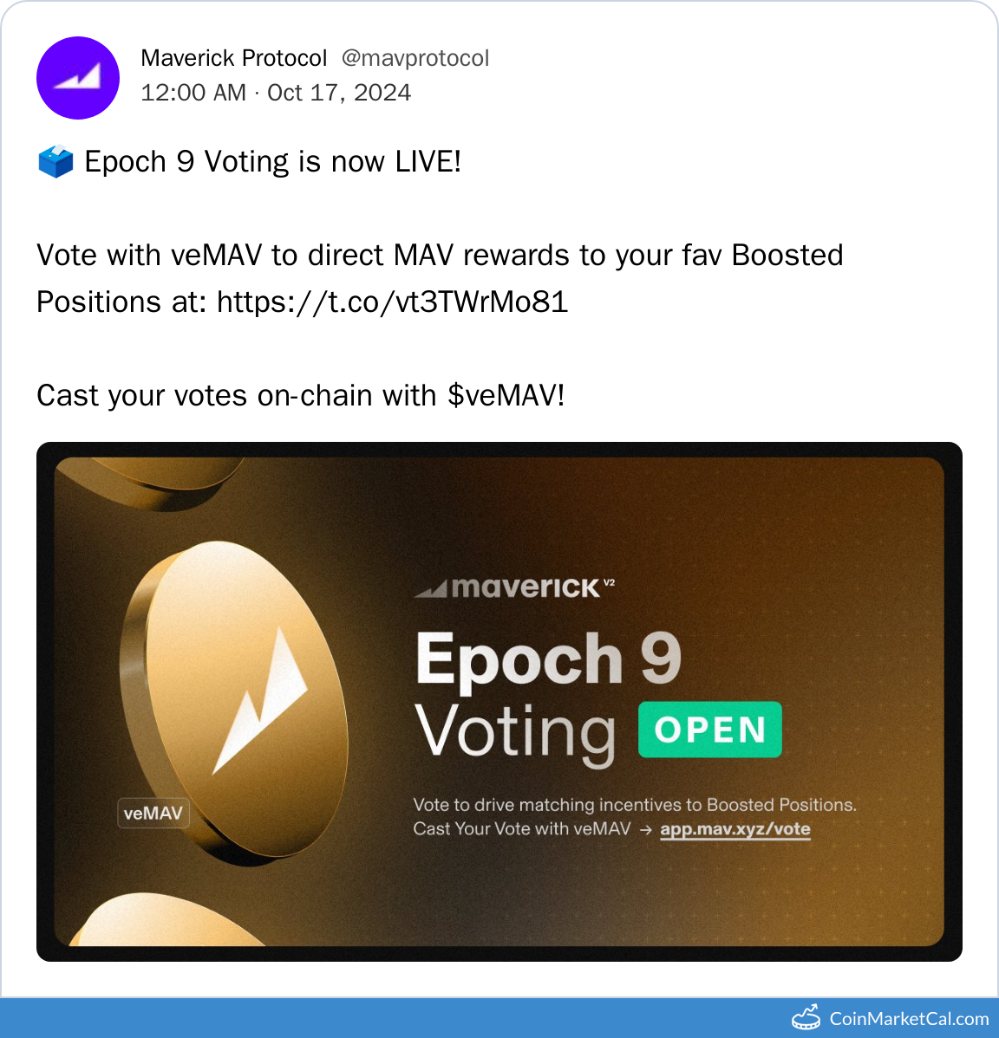Click the arrow before app.mav.xyz/vote
This screenshot has width=999, height=1038.
click(645, 830)
